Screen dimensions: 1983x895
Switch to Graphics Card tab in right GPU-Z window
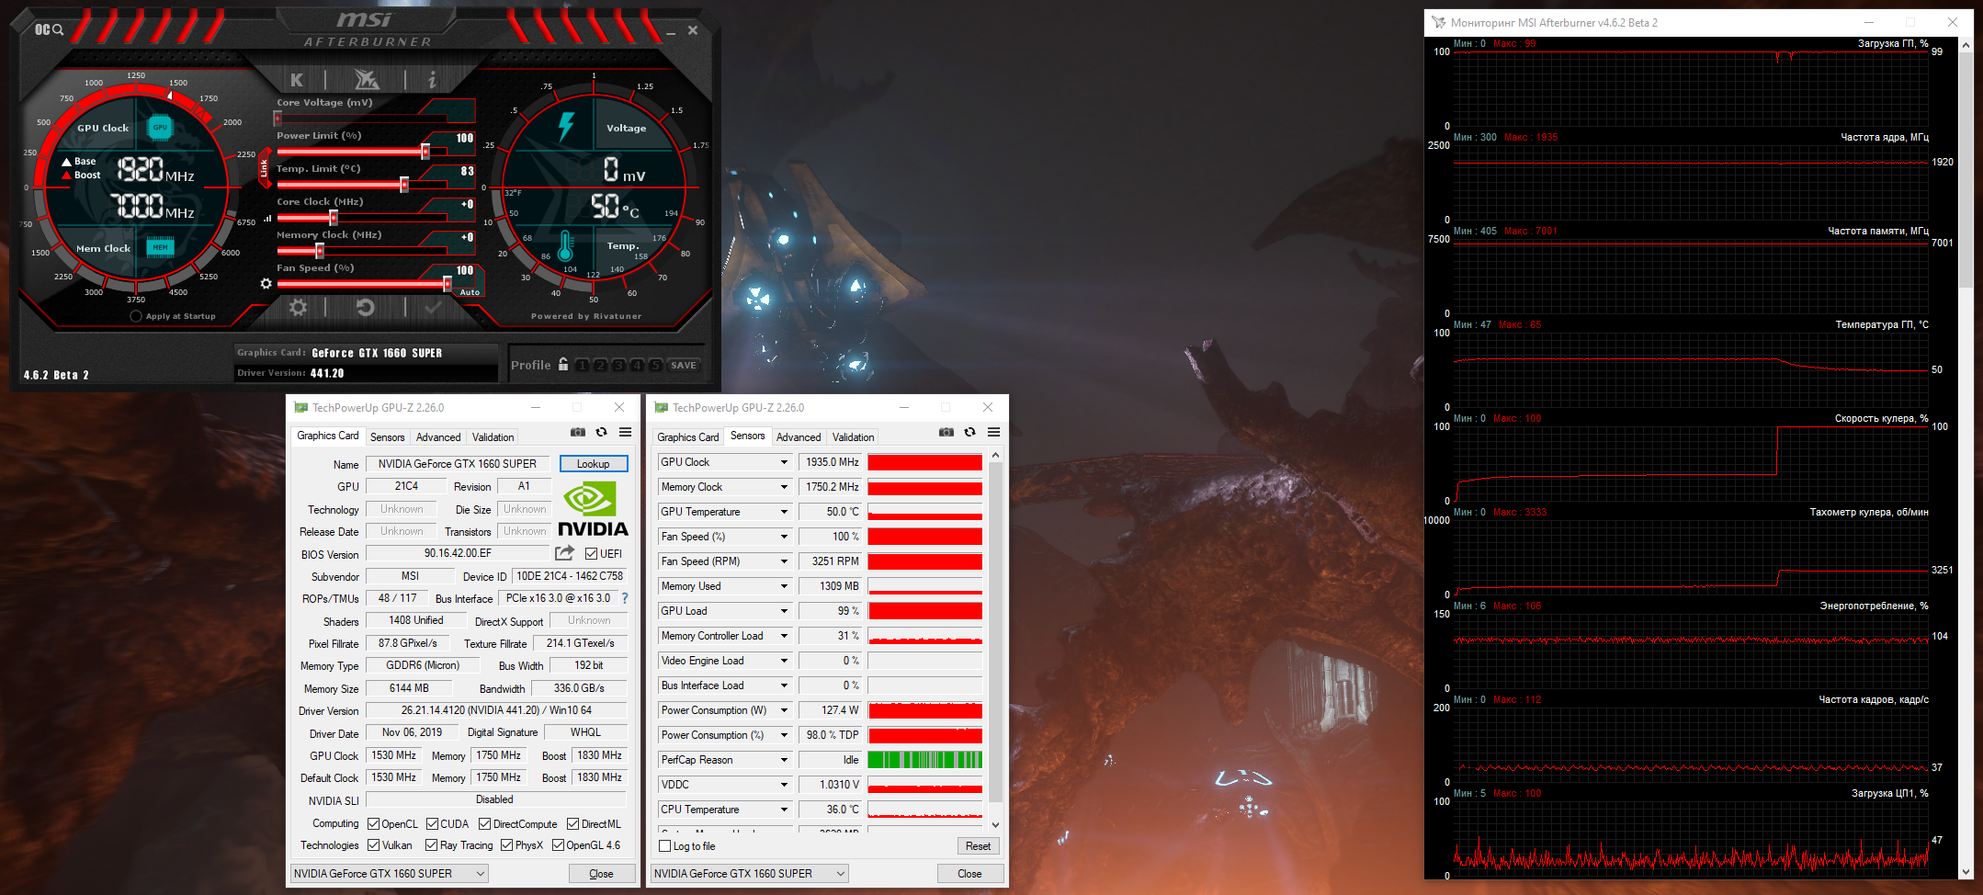pos(688,437)
